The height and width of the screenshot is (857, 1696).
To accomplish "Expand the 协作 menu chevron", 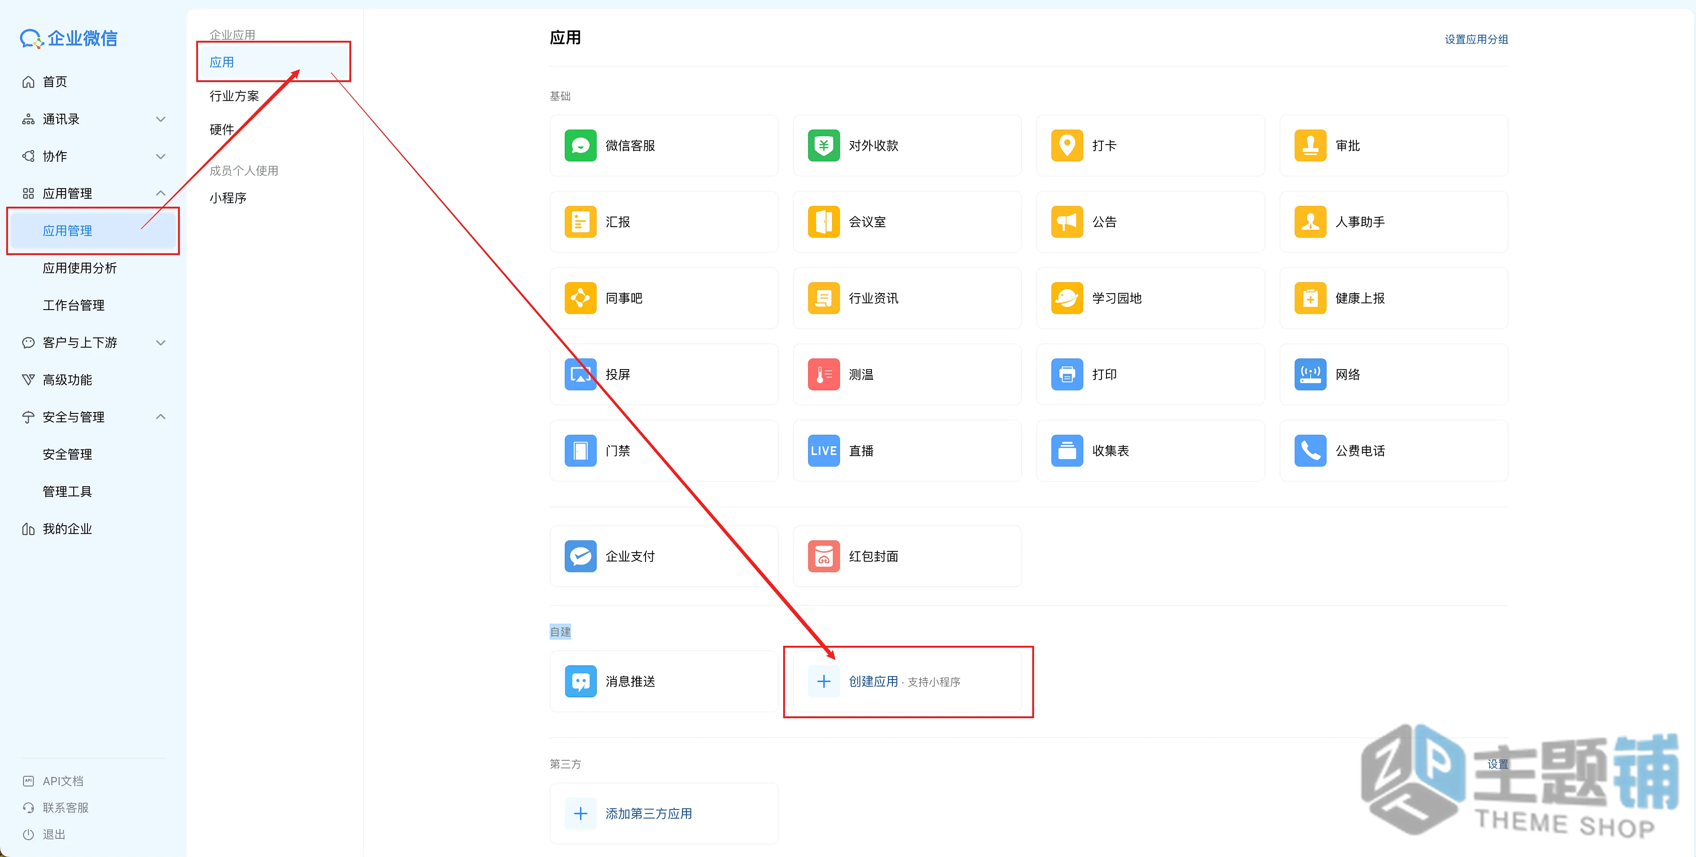I will [x=160, y=156].
